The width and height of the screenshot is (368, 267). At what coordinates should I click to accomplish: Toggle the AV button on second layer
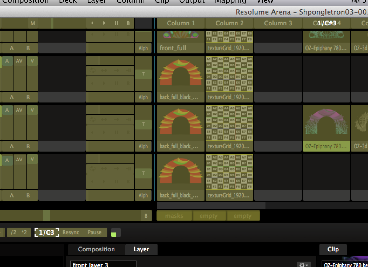[x=19, y=61]
